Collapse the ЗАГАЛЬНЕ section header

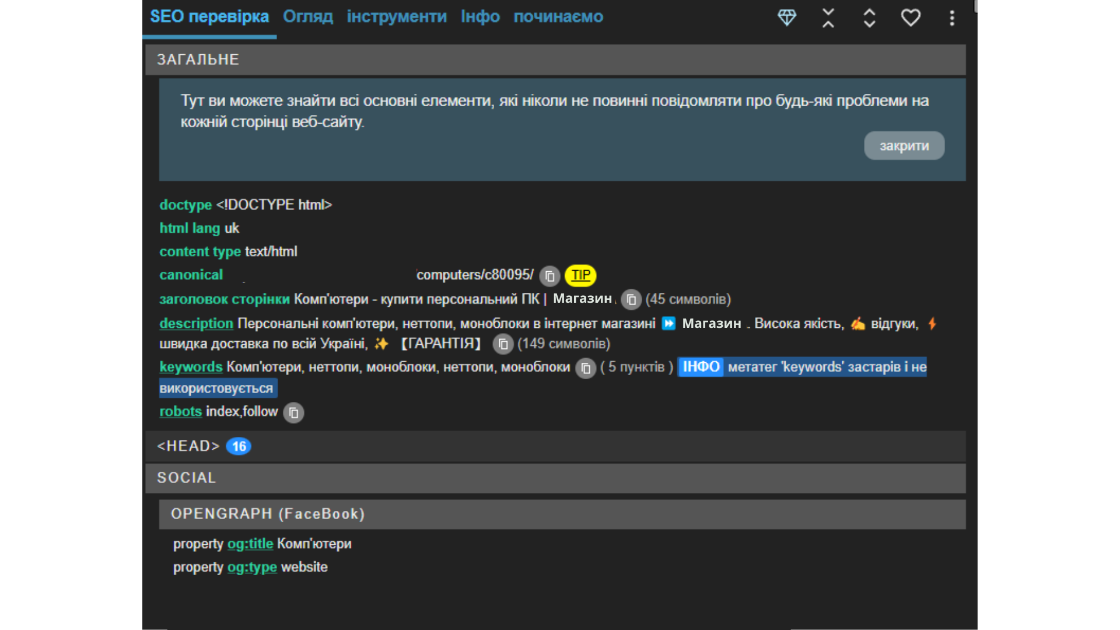(x=555, y=60)
